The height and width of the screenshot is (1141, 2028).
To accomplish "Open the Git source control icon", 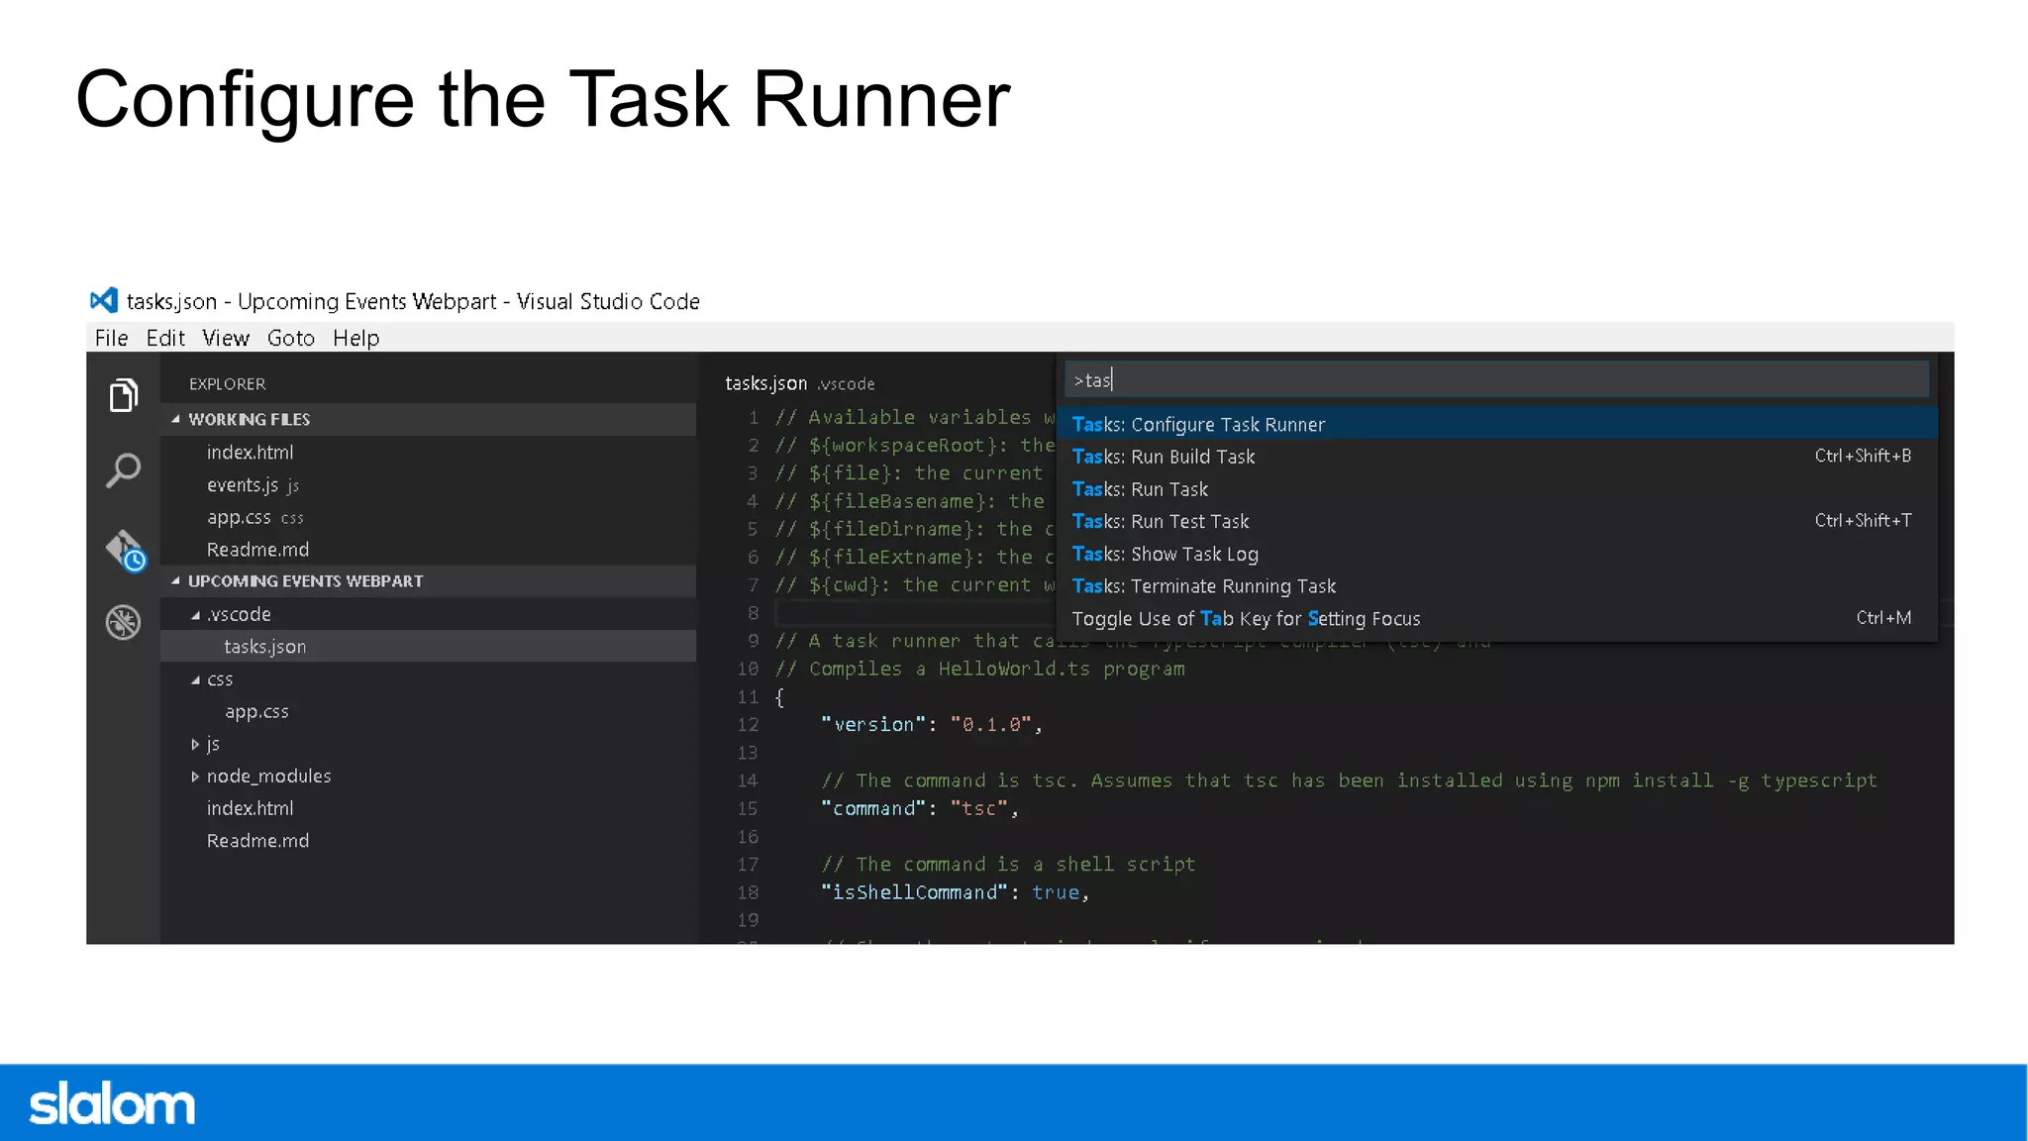I will [124, 548].
